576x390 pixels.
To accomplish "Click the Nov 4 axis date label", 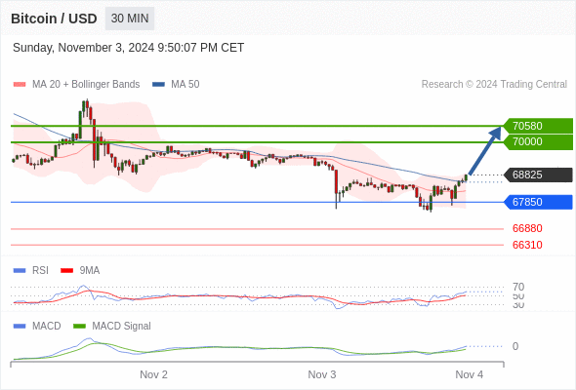I will click(x=470, y=374).
